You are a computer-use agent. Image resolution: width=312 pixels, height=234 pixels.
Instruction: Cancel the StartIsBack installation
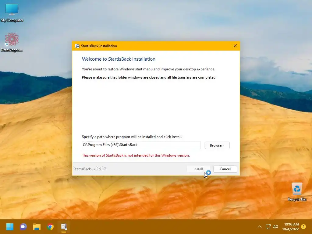[x=225, y=169]
